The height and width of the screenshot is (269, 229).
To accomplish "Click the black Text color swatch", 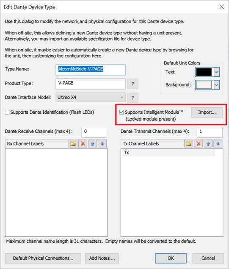I will click(x=204, y=72).
